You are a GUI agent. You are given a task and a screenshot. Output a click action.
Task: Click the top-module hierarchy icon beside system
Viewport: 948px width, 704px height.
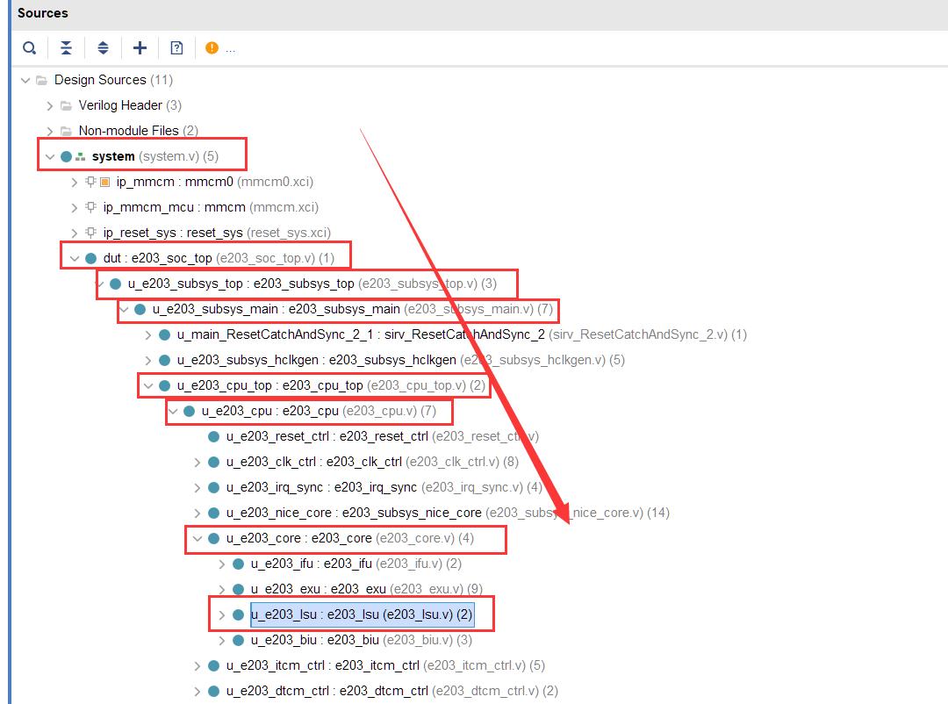click(x=81, y=157)
